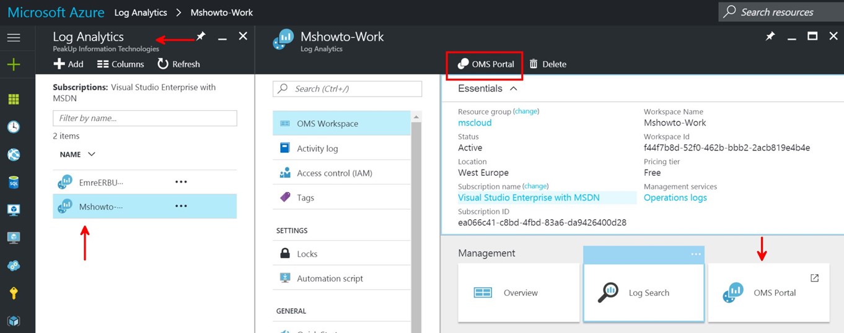Click the West Europe location text

pos(483,173)
